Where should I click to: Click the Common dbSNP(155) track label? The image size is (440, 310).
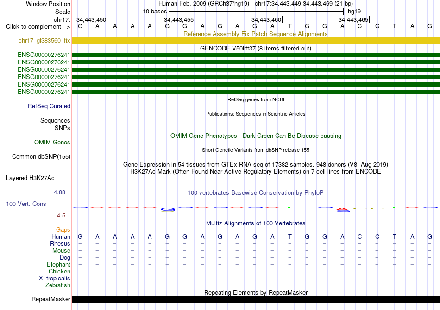pyautogui.click(x=41, y=156)
